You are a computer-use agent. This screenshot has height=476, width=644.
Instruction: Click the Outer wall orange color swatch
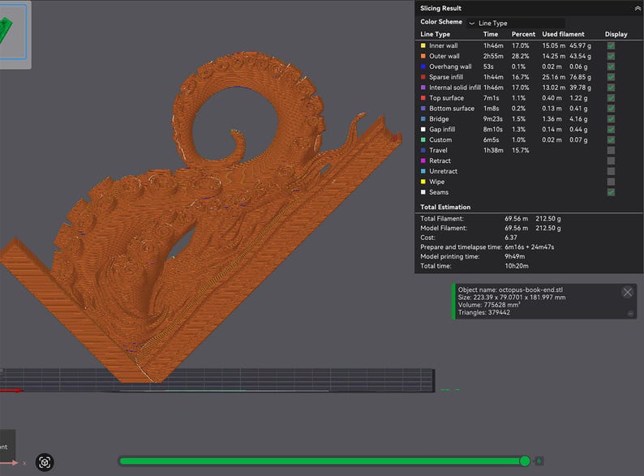click(423, 56)
